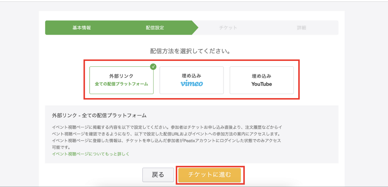The width and height of the screenshot is (388, 187).
Task: Click the 外部リンク label inside first card
Action: 121,76
